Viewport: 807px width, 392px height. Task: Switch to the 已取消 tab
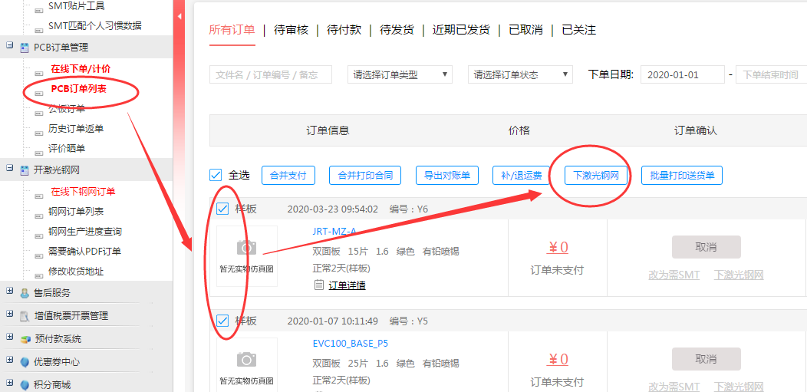[x=525, y=30]
